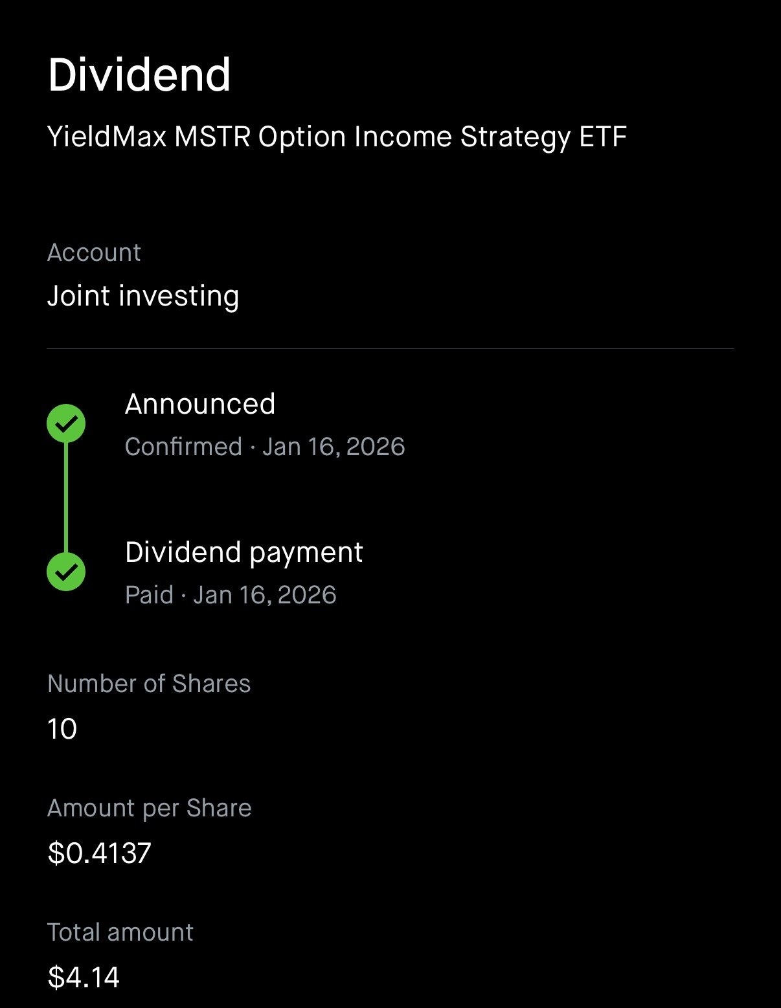
Task: Click the Dividend payment step title
Action: [x=243, y=552]
